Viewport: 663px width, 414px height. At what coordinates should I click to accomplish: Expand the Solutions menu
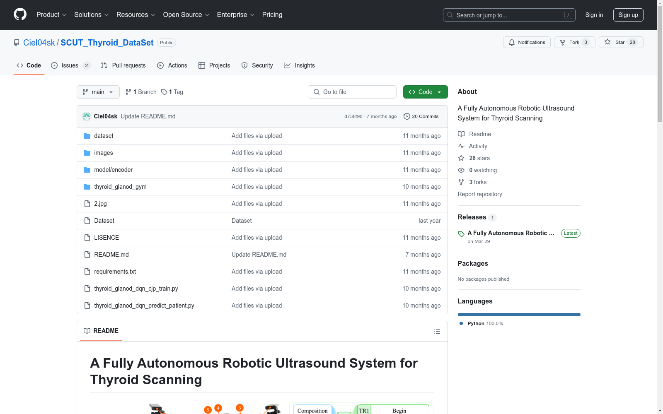click(x=92, y=15)
